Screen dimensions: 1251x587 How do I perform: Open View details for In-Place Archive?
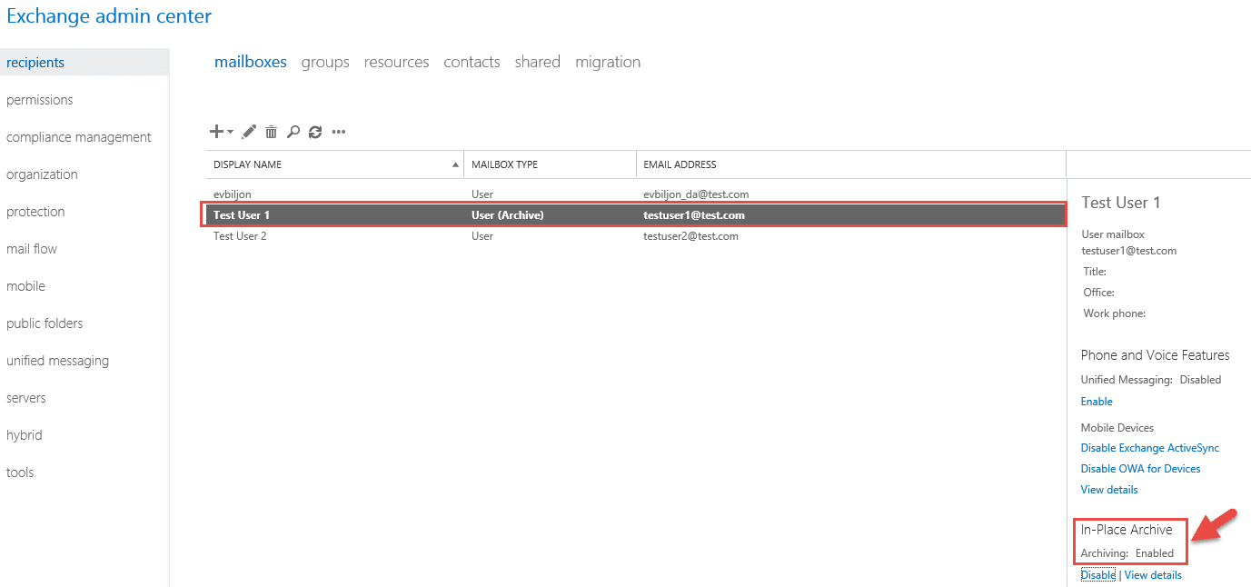coord(1153,575)
